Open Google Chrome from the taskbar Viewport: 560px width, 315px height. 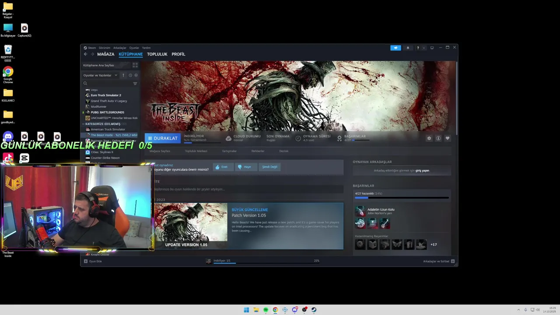point(275,310)
